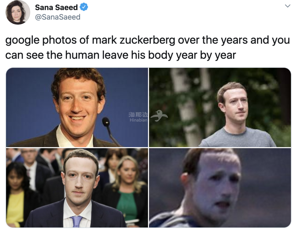The width and height of the screenshot is (297, 233).
Task: Select the verified checkmark next to the name
Action: 84,7
